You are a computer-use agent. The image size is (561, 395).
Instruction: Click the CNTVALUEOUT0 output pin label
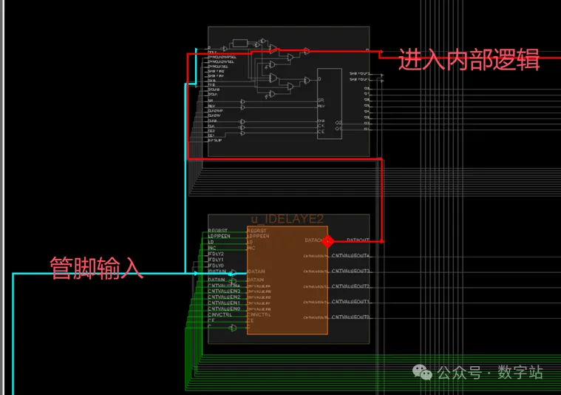(x=350, y=317)
